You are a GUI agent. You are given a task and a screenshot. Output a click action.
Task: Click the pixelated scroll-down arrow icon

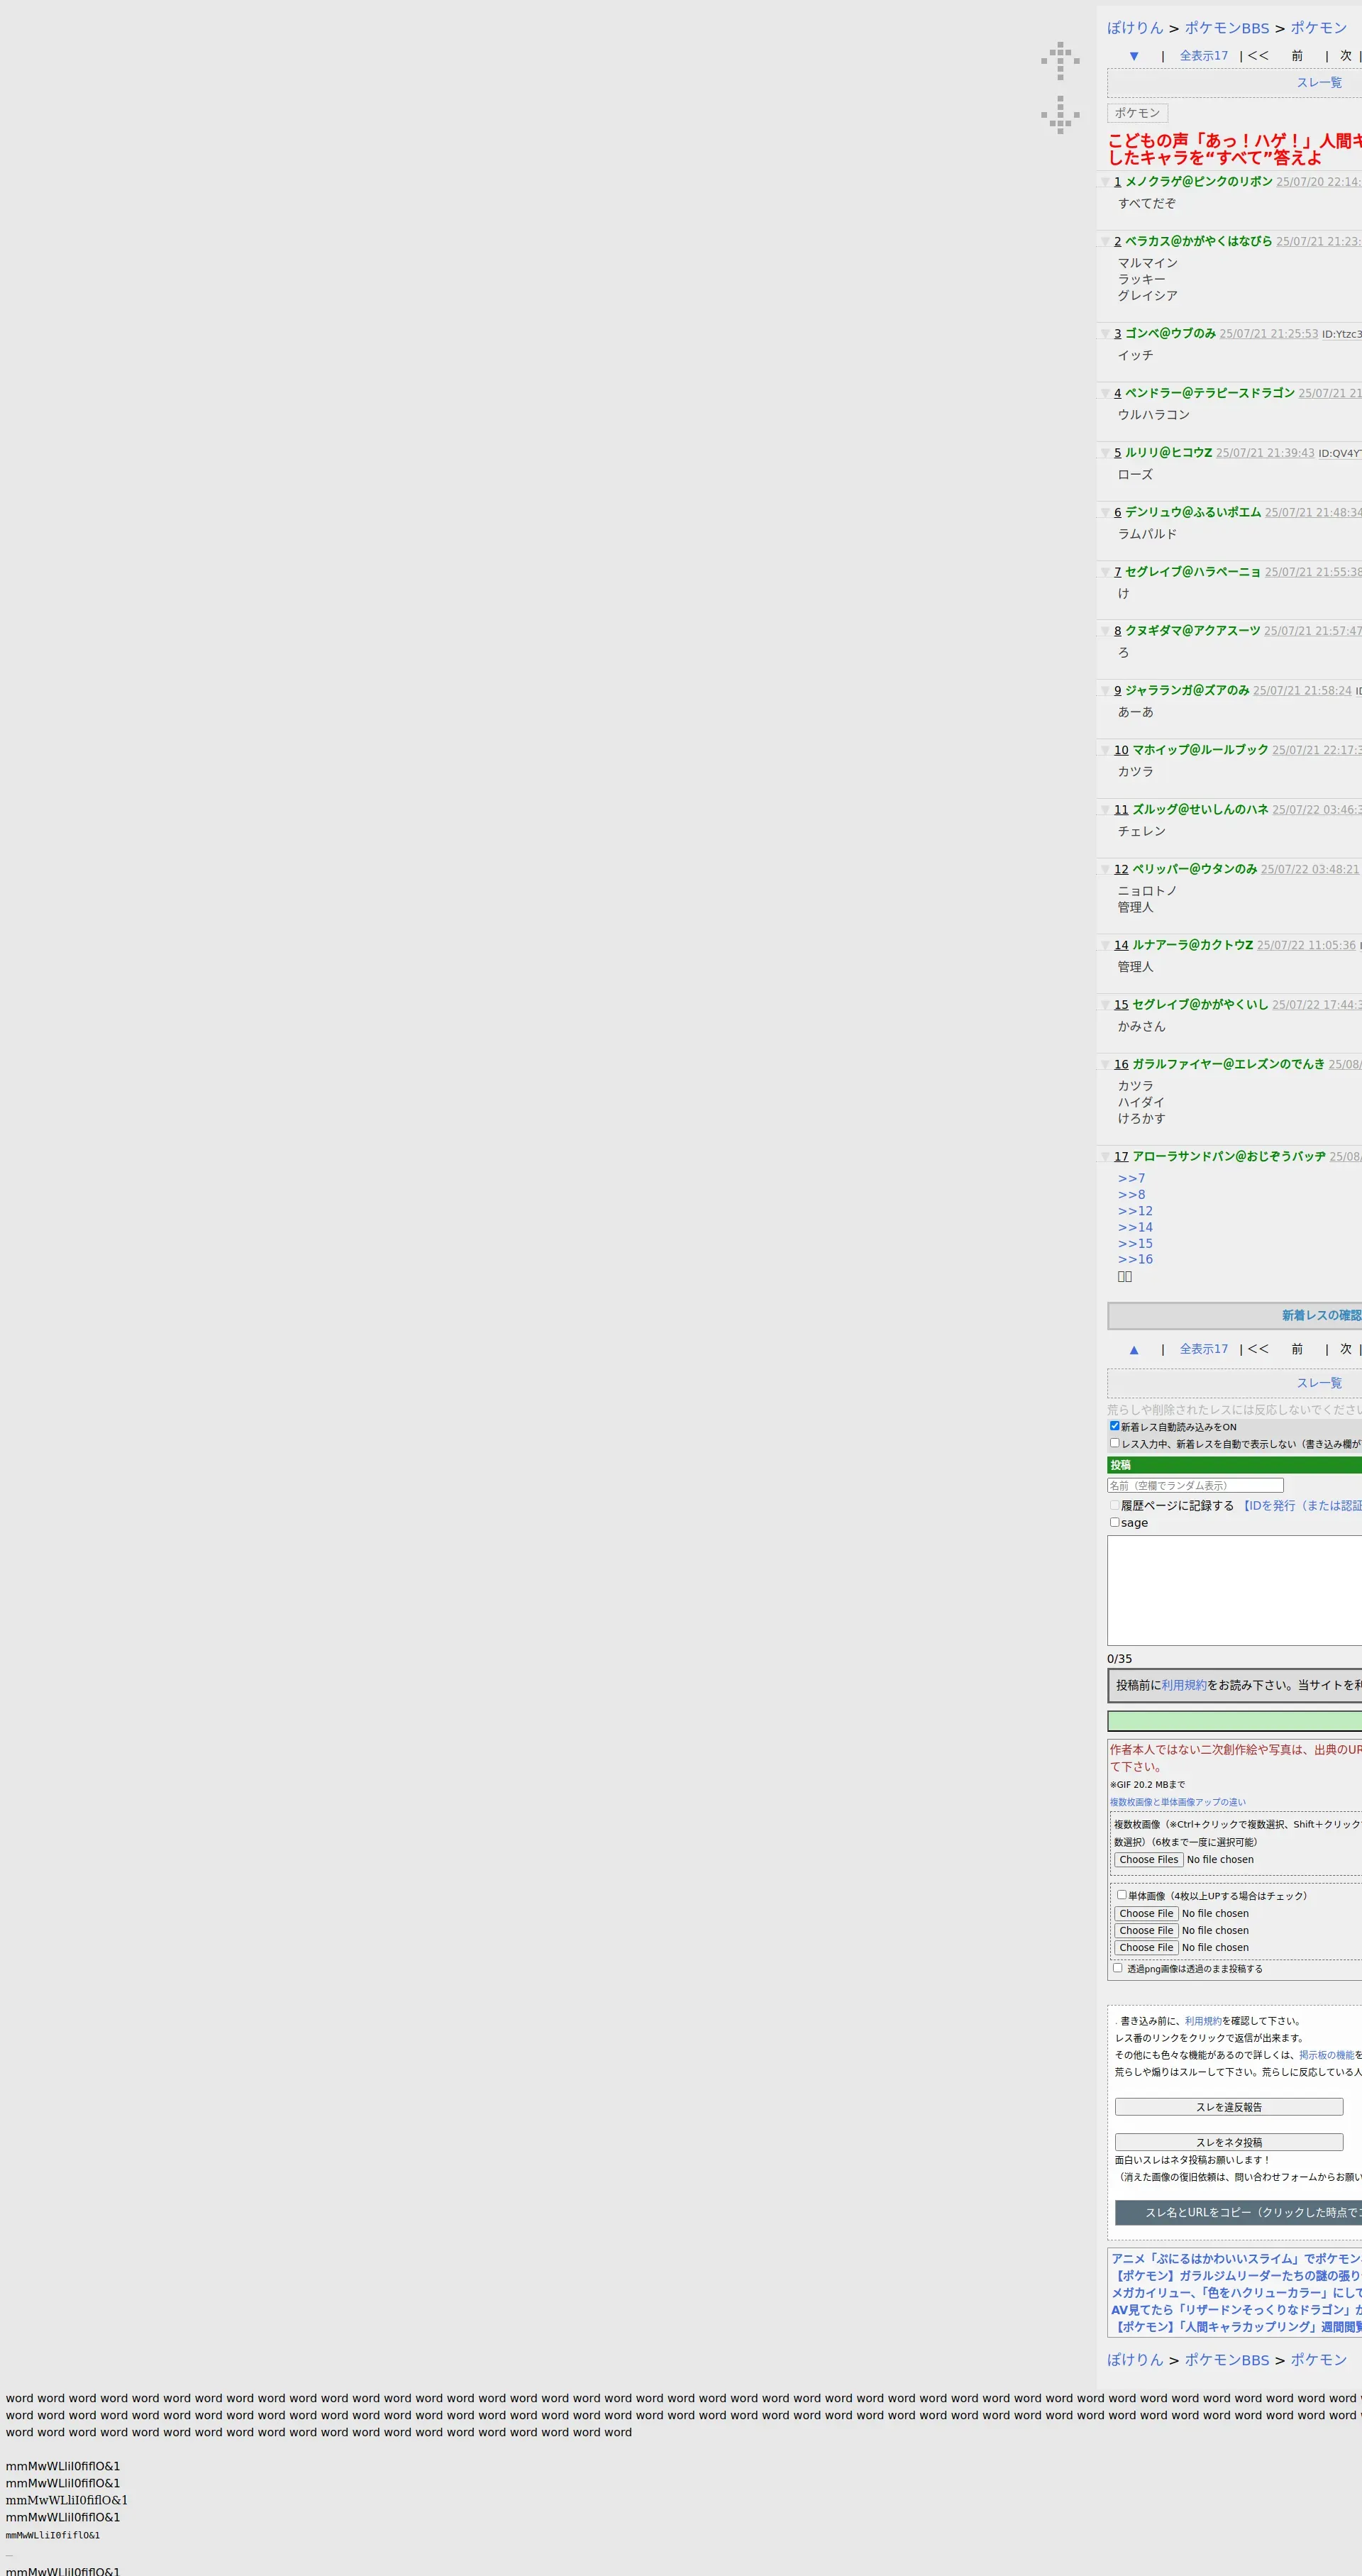coord(1060,115)
